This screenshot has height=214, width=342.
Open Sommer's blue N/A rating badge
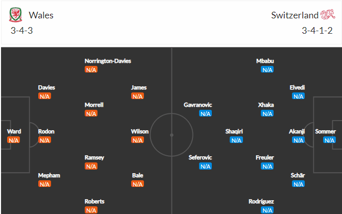tap(329, 140)
